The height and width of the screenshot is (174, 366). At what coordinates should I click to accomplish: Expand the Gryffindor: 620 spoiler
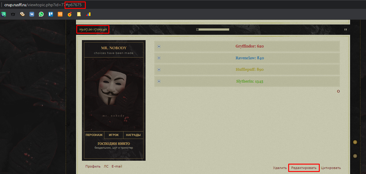tap(247, 46)
